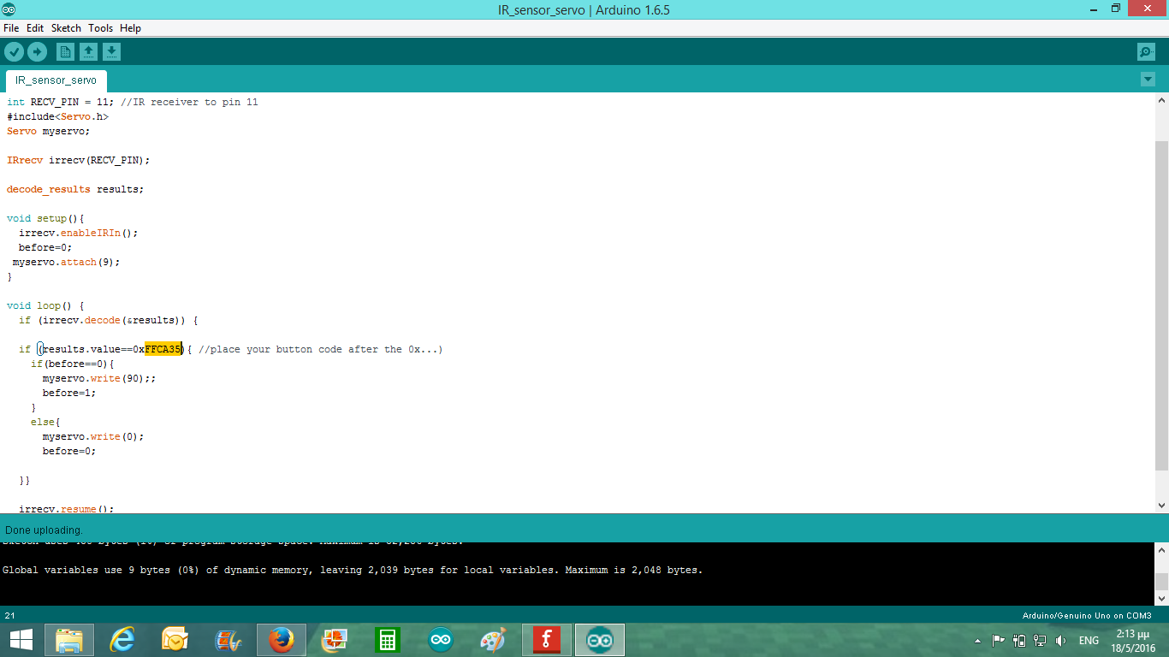
Task: Click the active Arduino window taskbar button
Action: click(599, 640)
